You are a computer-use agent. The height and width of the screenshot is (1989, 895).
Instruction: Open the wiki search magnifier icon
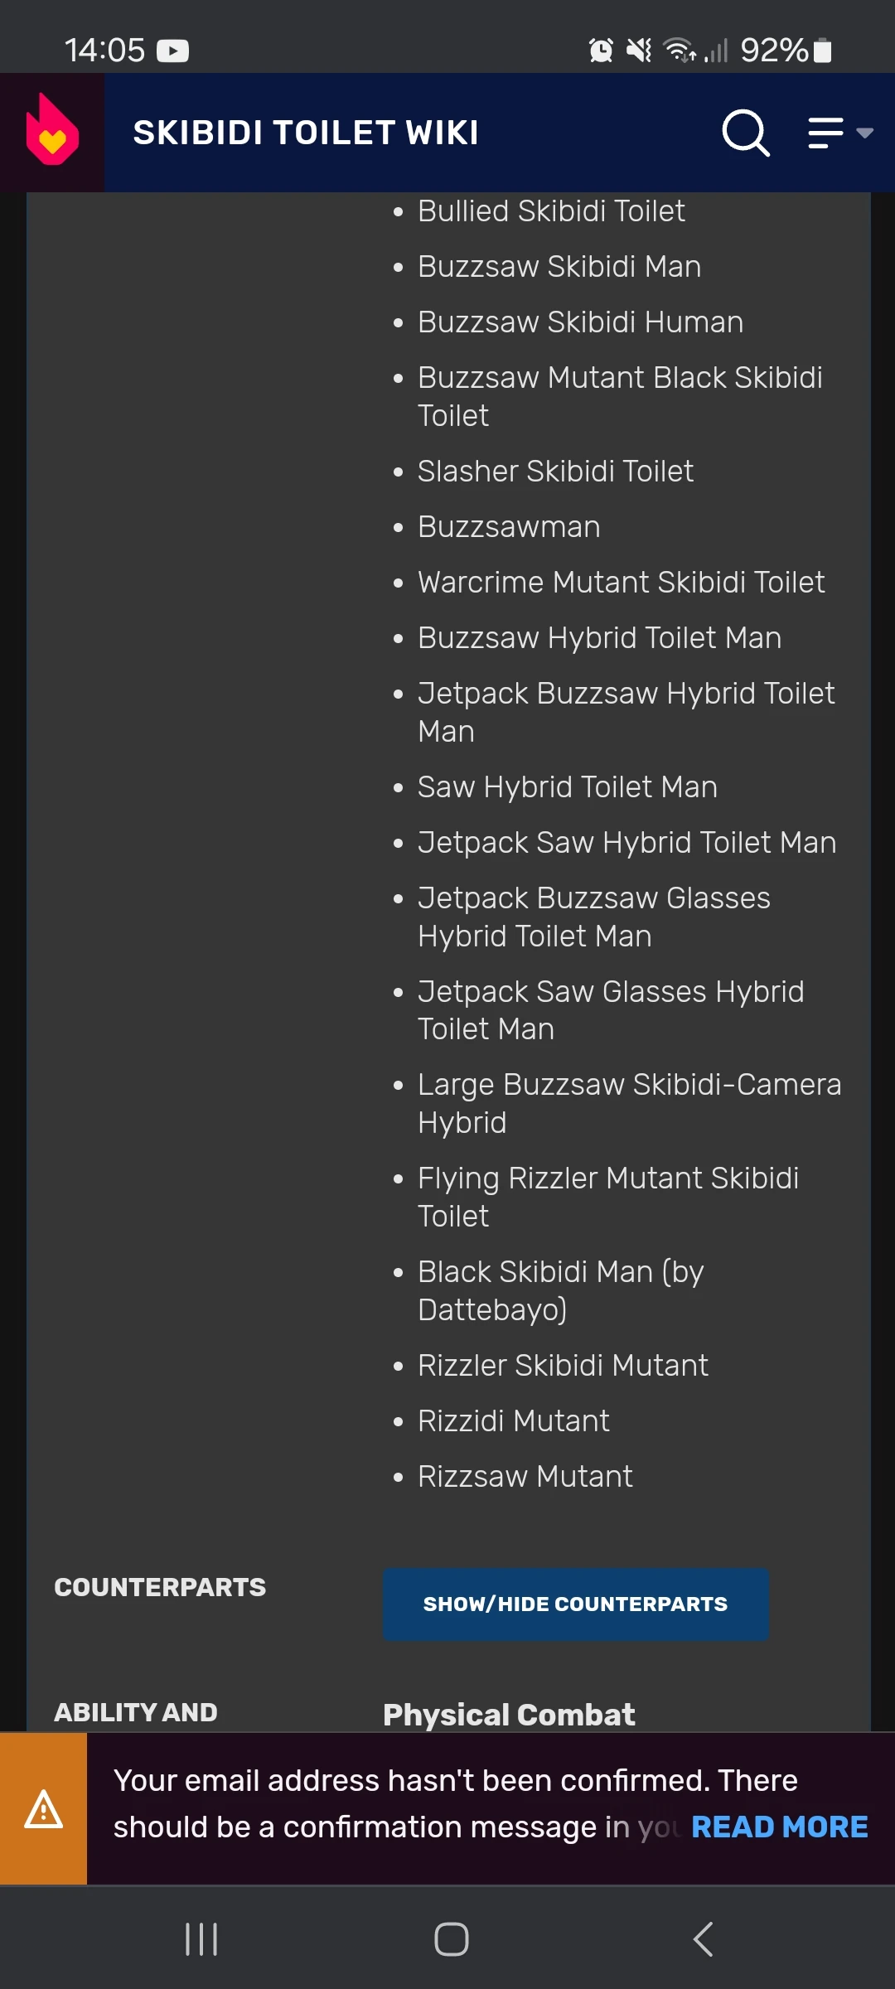tap(745, 133)
